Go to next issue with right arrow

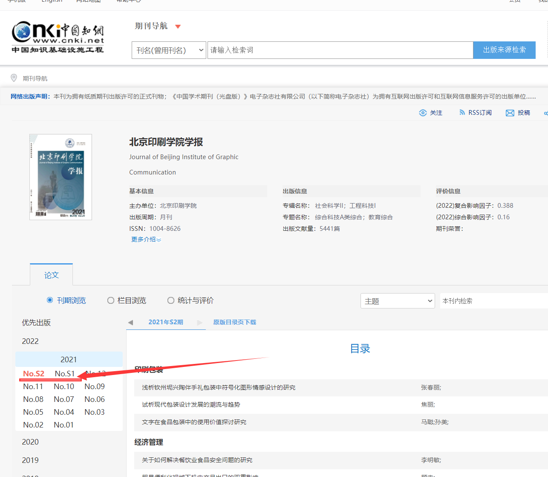[x=199, y=323]
